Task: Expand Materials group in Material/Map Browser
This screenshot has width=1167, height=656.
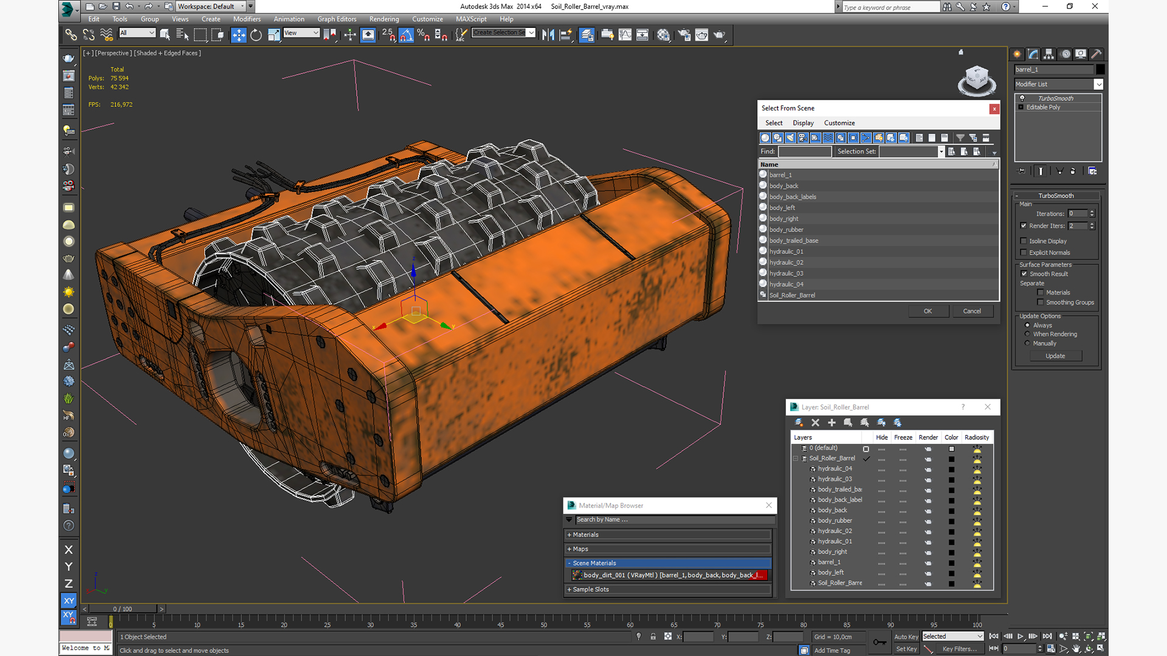Action: pos(668,535)
